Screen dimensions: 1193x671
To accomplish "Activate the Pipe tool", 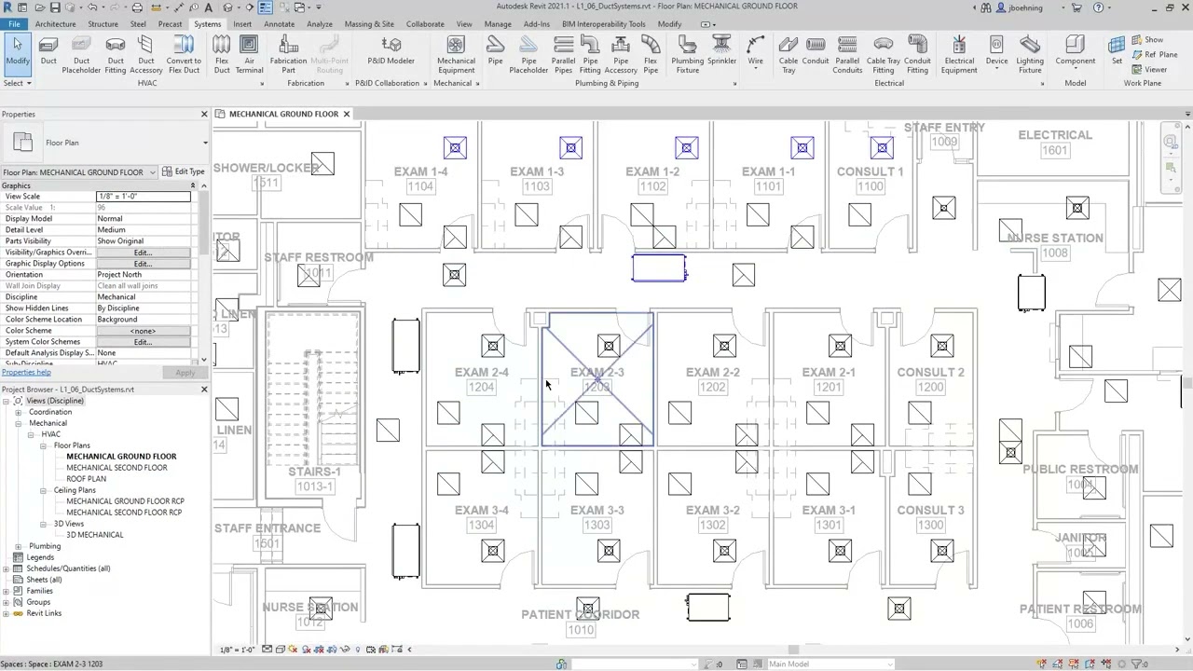I will click(x=495, y=50).
